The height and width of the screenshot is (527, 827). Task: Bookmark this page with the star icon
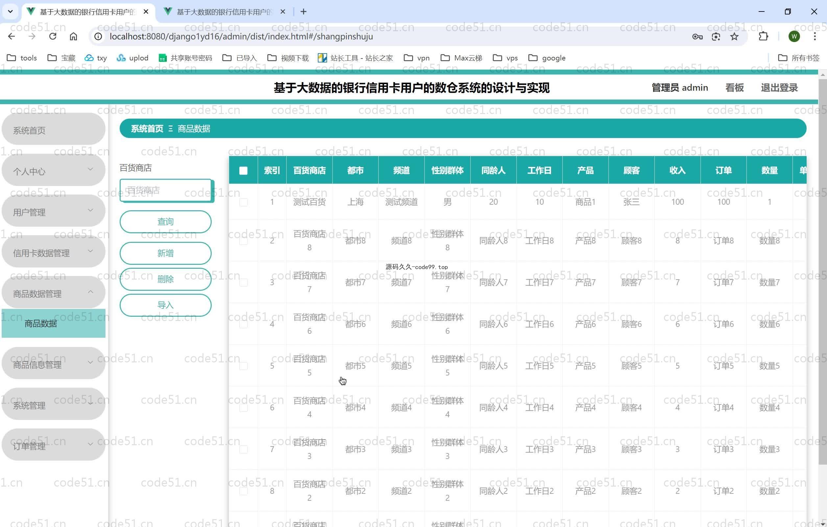[x=734, y=36]
